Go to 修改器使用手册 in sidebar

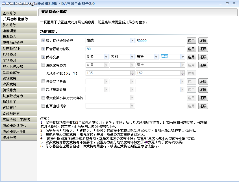coord(19,132)
